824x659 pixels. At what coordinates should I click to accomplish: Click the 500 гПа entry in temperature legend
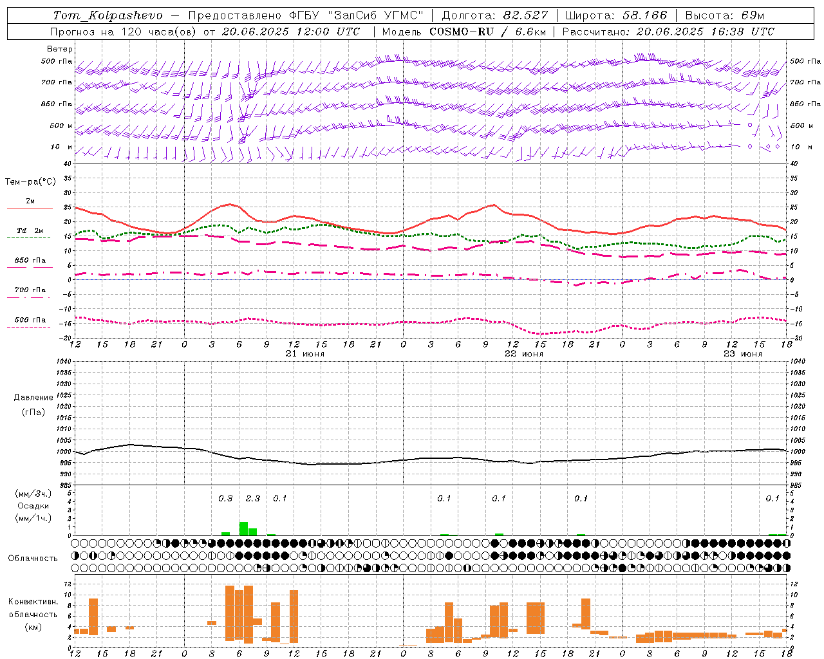click(30, 320)
